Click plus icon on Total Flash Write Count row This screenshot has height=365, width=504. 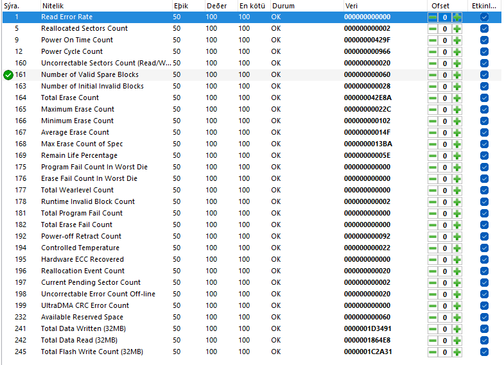(x=456, y=352)
